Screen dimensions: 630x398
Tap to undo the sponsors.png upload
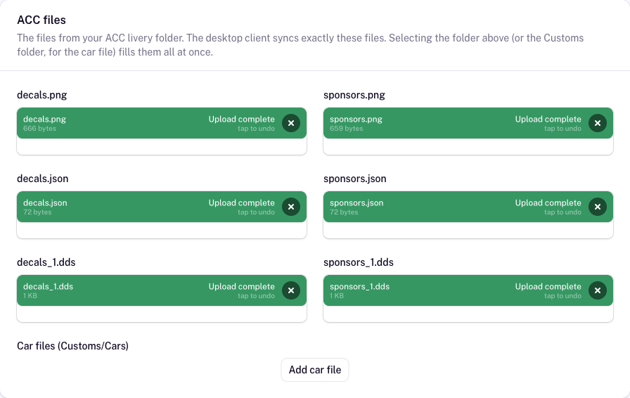tap(562, 129)
